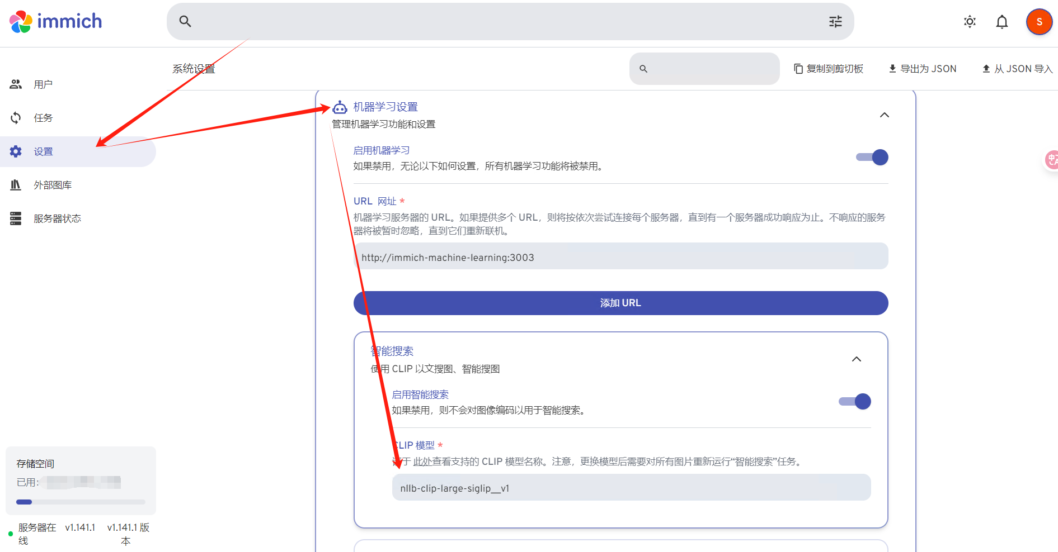Screen dimensions: 1058x552
Task: Click the magnifier icon in main search bar
Action: (x=185, y=21)
